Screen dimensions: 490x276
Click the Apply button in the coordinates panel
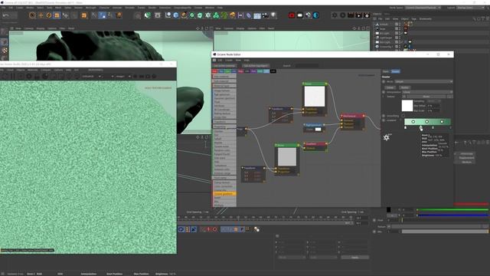click(355, 258)
